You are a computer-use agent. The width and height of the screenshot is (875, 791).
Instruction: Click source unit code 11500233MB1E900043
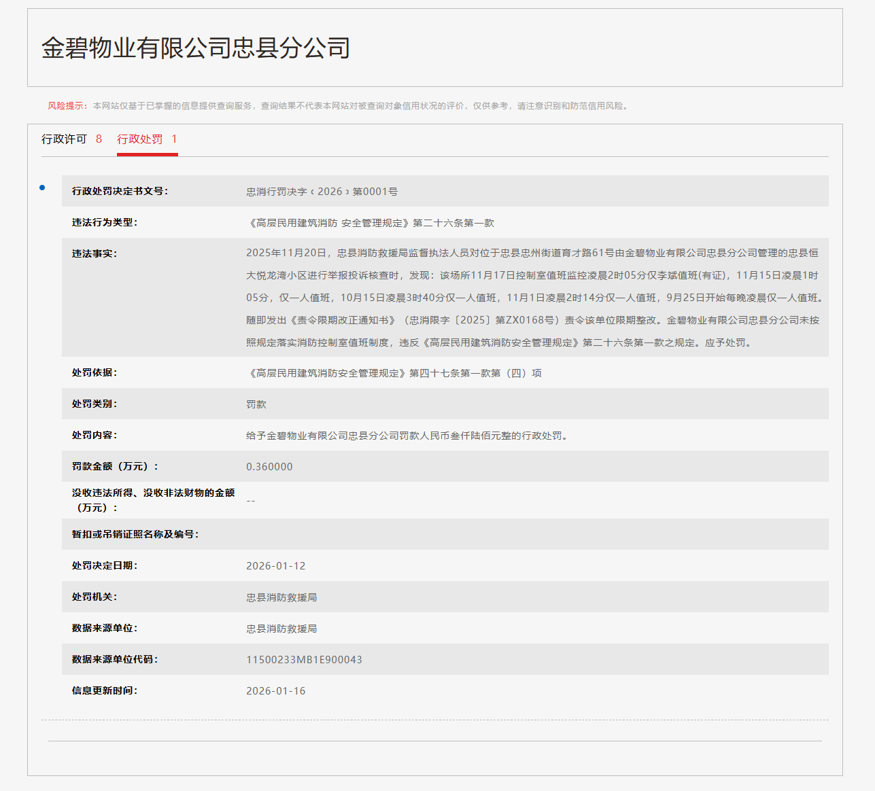[x=304, y=660]
